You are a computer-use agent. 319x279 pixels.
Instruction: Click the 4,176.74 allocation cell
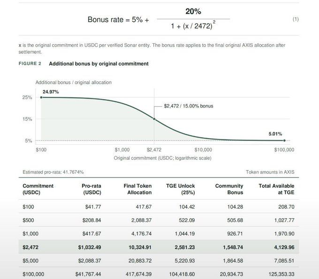141,233
